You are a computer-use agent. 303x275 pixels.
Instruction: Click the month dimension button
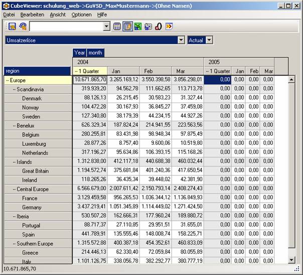tap(95, 52)
